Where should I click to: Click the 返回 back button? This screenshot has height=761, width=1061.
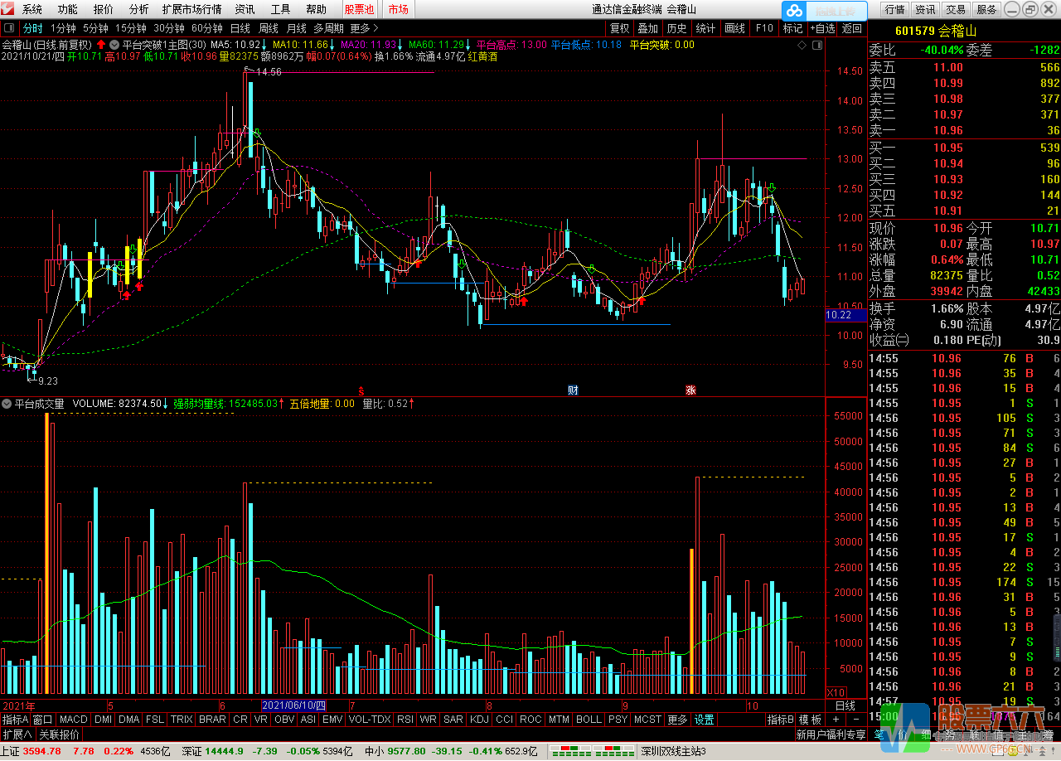(852, 28)
